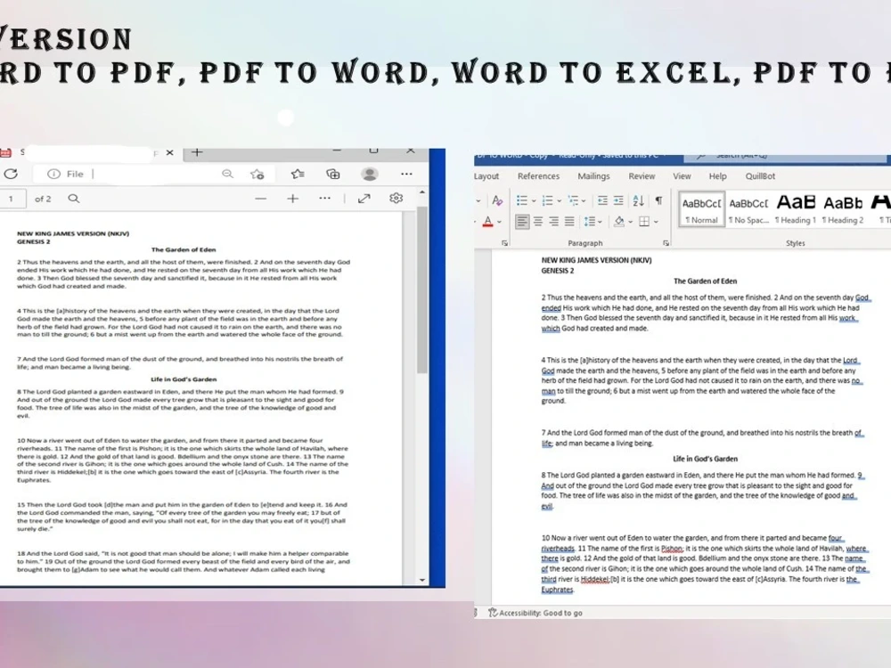Screen dimensions: 891x668
Task: Refresh the page in the browser window
Action: coord(10,174)
